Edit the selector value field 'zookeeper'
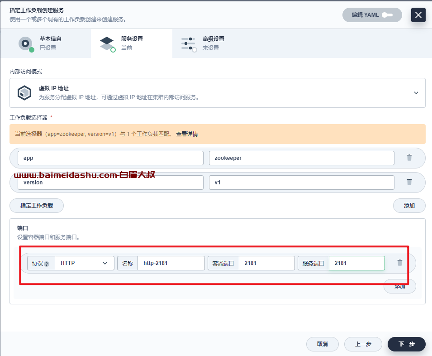432x356 pixels. 301,158
